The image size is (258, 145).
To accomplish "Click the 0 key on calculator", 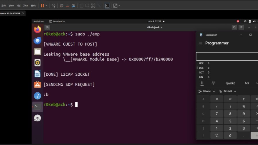I will click(230, 136).
